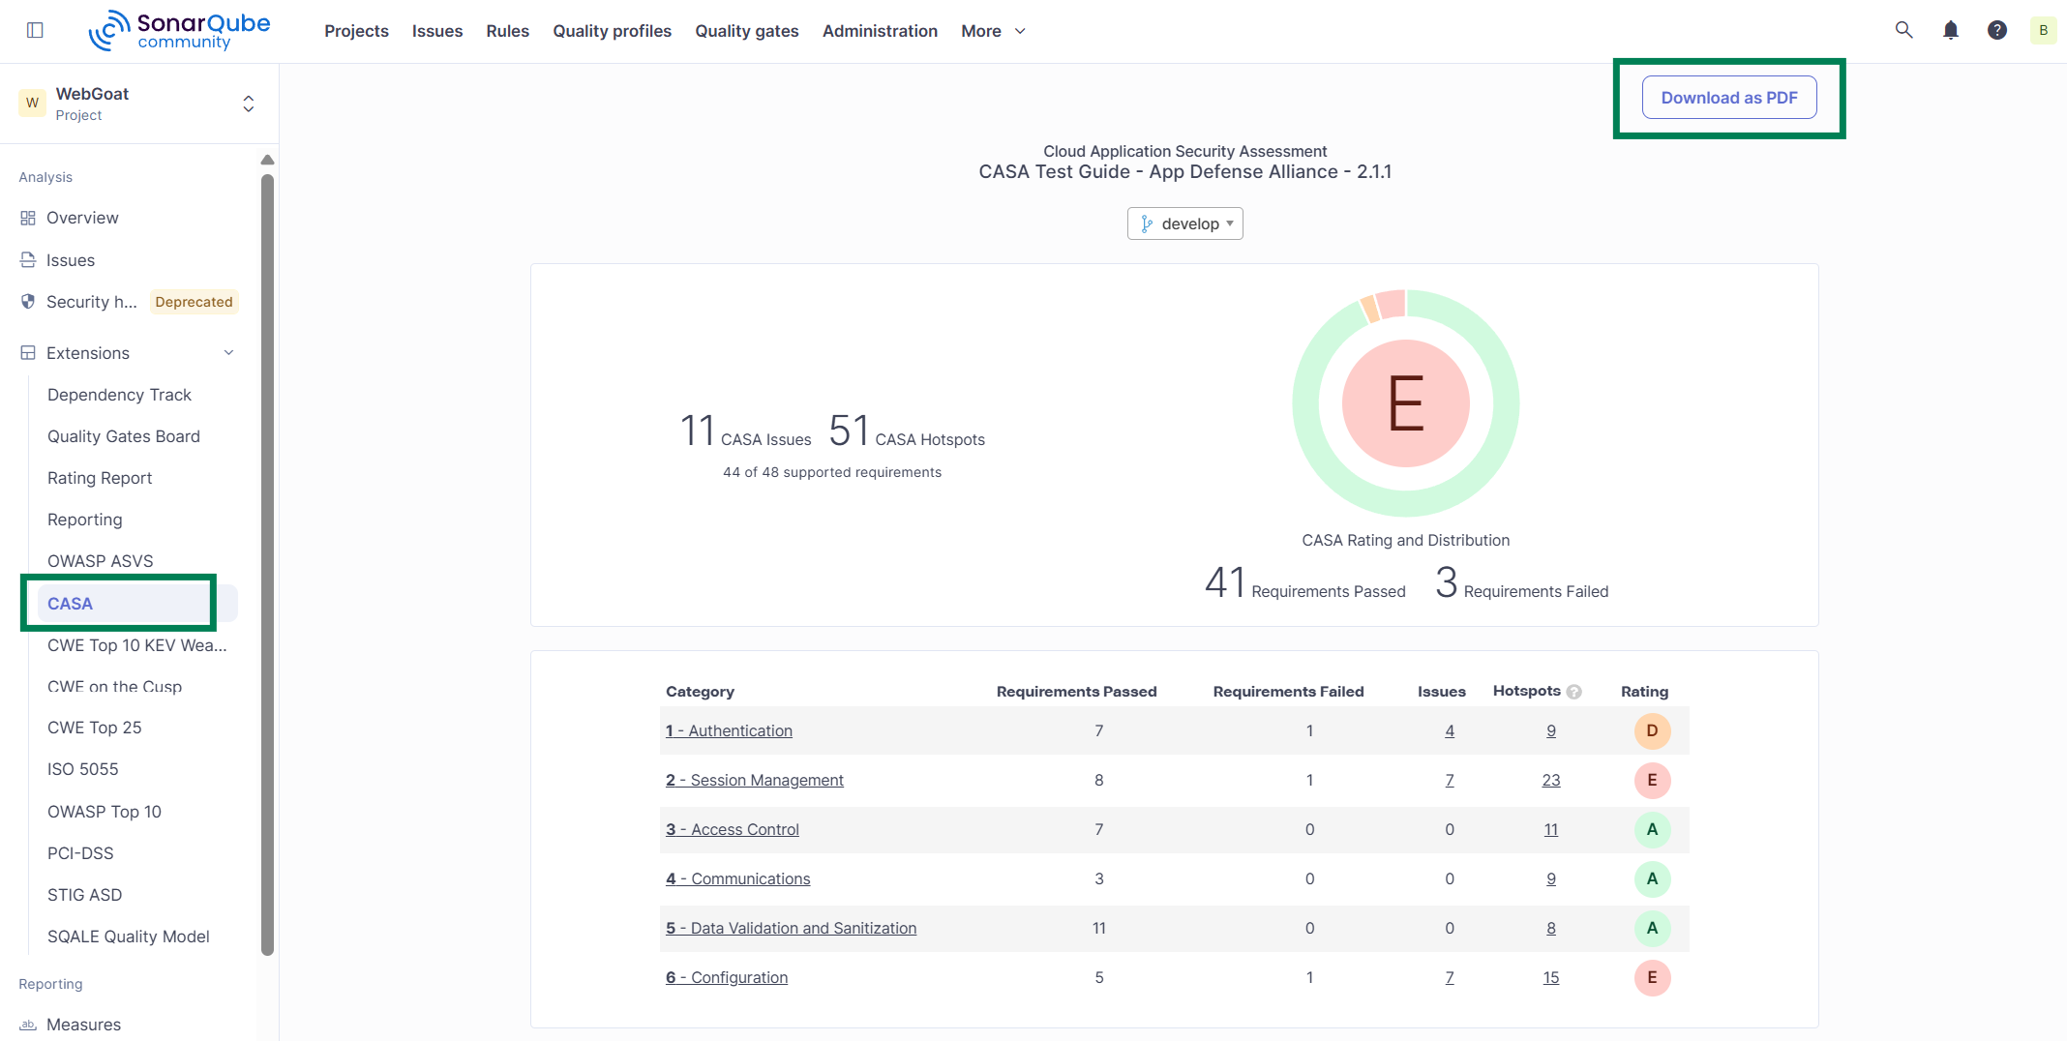
Task: Open the user avatar B menu
Action: click(2043, 30)
